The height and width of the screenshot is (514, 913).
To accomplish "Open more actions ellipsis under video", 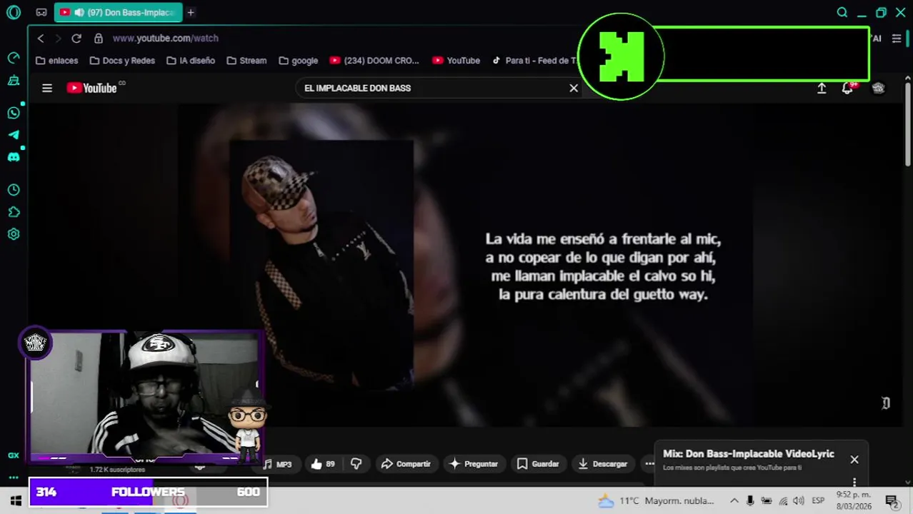I will [649, 464].
